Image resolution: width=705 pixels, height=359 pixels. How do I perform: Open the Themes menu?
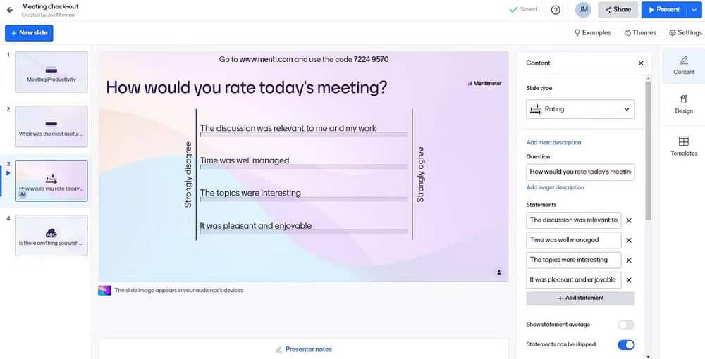tap(640, 33)
